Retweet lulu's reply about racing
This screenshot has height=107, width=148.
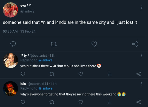click(x=52, y=102)
